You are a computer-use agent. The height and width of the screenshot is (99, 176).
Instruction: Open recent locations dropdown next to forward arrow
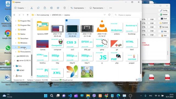point(23,15)
